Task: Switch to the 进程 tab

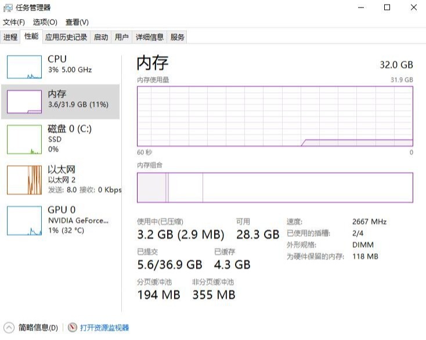Action: coord(10,37)
